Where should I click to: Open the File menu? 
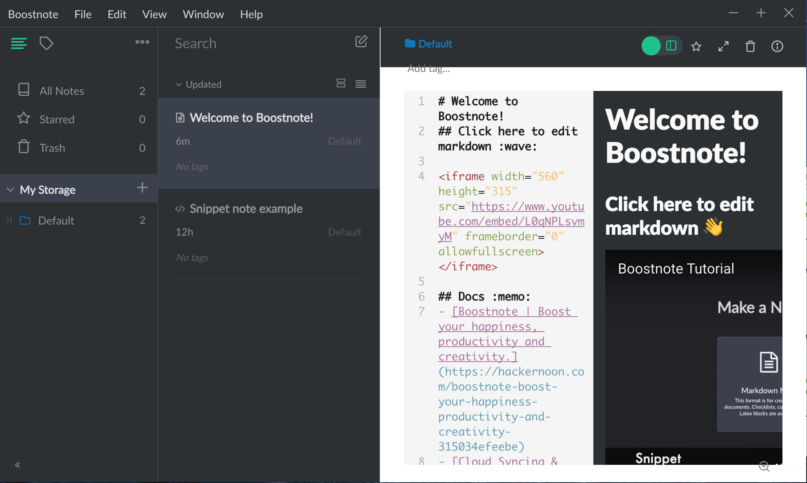[83, 14]
